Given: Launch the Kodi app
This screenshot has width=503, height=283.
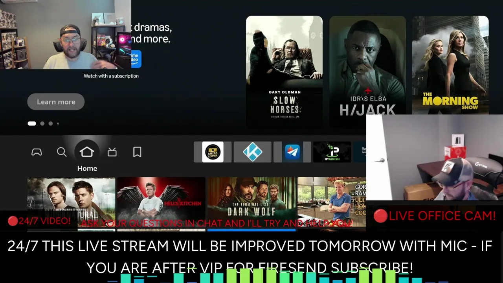Looking at the screenshot, I should click(252, 152).
